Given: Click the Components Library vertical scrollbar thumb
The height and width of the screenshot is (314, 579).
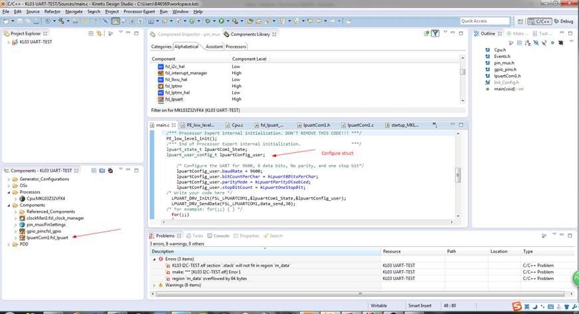Looking at the screenshot, I should click(x=463, y=72).
